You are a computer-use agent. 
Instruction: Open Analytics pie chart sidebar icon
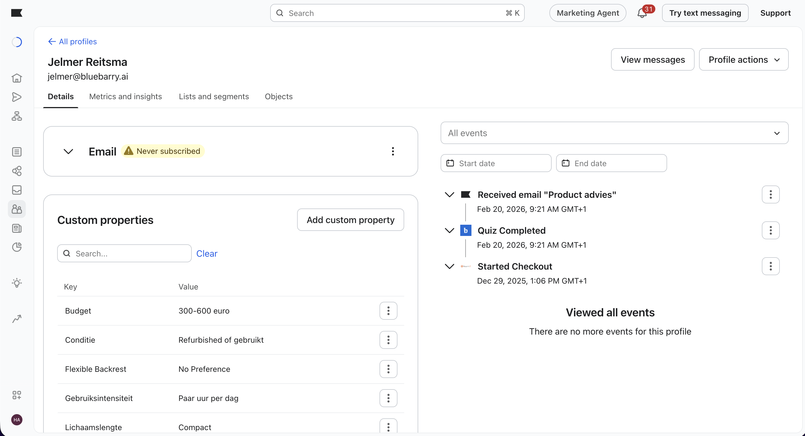[17, 247]
